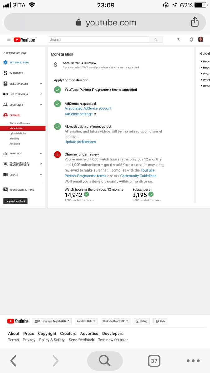Screen dimensions: 210x373
Task: Click the Developers footer link
Action: [113, 334]
